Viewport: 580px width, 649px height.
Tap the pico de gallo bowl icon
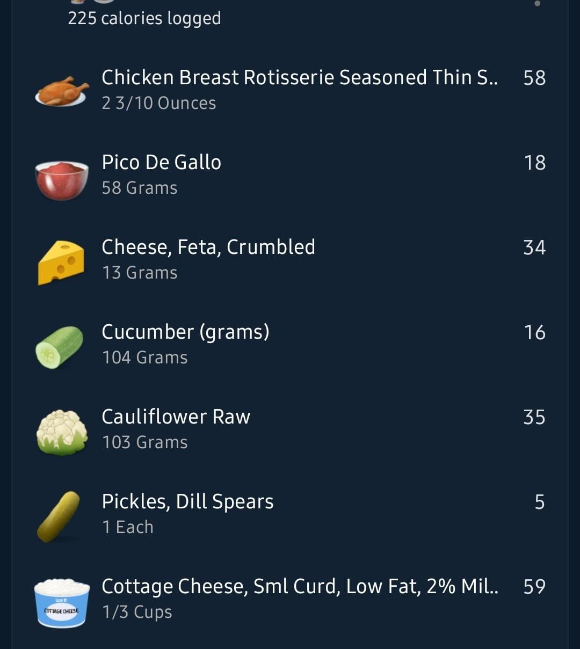coord(61,180)
